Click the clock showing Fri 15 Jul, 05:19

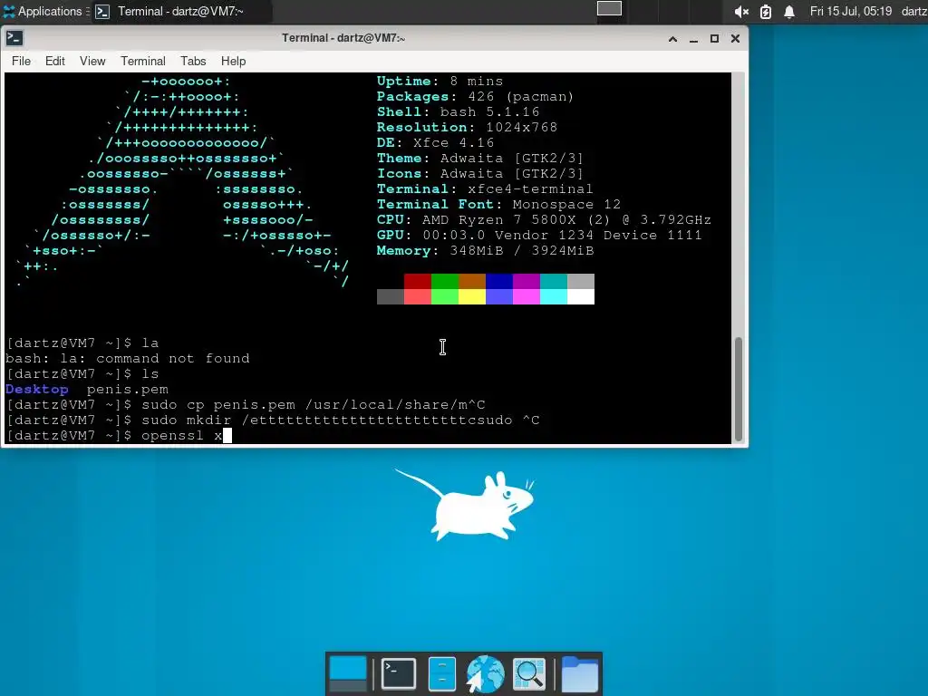pyautogui.click(x=850, y=11)
